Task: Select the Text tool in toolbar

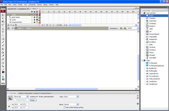Action: (x=3, y=32)
